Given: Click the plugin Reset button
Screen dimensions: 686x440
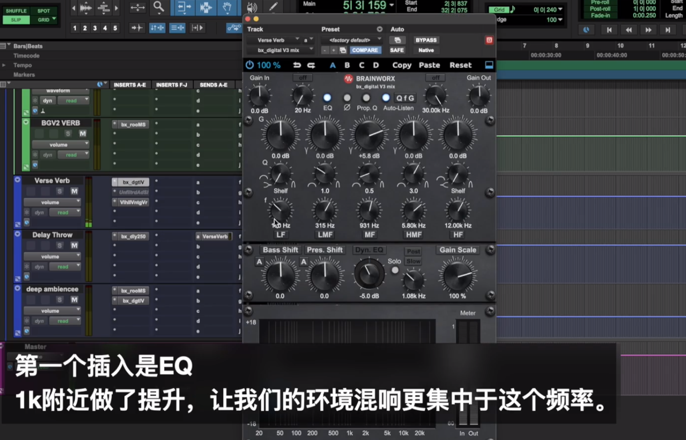Looking at the screenshot, I should [x=460, y=65].
